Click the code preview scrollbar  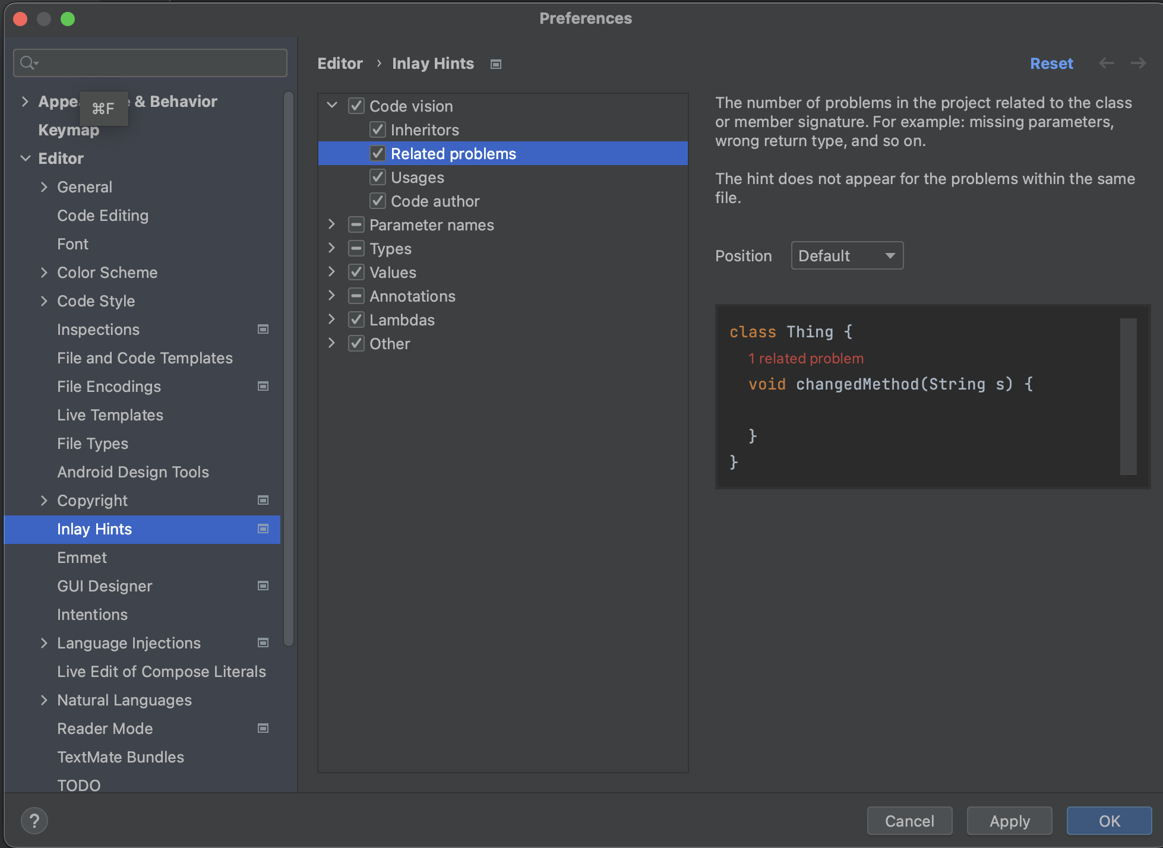click(x=1128, y=396)
